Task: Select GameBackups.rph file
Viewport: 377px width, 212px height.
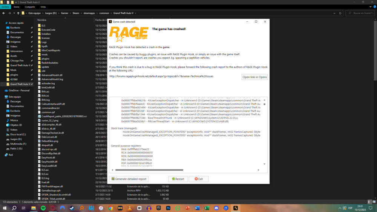Action: click(51, 190)
